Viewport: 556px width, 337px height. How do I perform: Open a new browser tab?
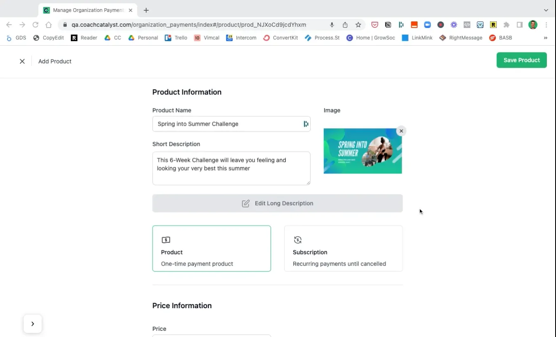(x=146, y=10)
